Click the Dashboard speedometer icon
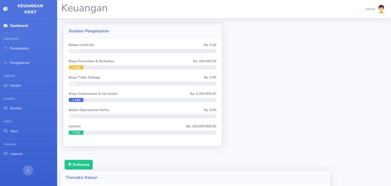Image resolution: width=391 pixels, height=186 pixels. [6, 26]
